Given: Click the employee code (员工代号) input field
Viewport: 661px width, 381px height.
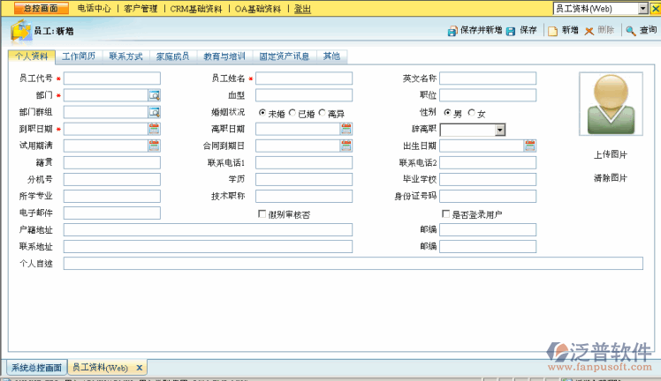Looking at the screenshot, I should 112,78.
